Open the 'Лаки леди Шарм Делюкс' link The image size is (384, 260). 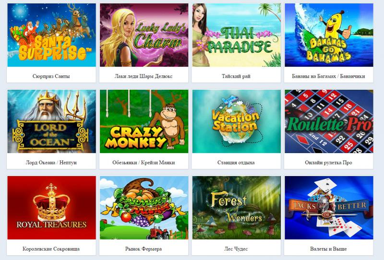[x=144, y=76]
